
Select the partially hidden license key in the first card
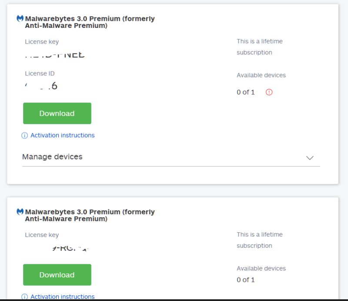click(55, 55)
